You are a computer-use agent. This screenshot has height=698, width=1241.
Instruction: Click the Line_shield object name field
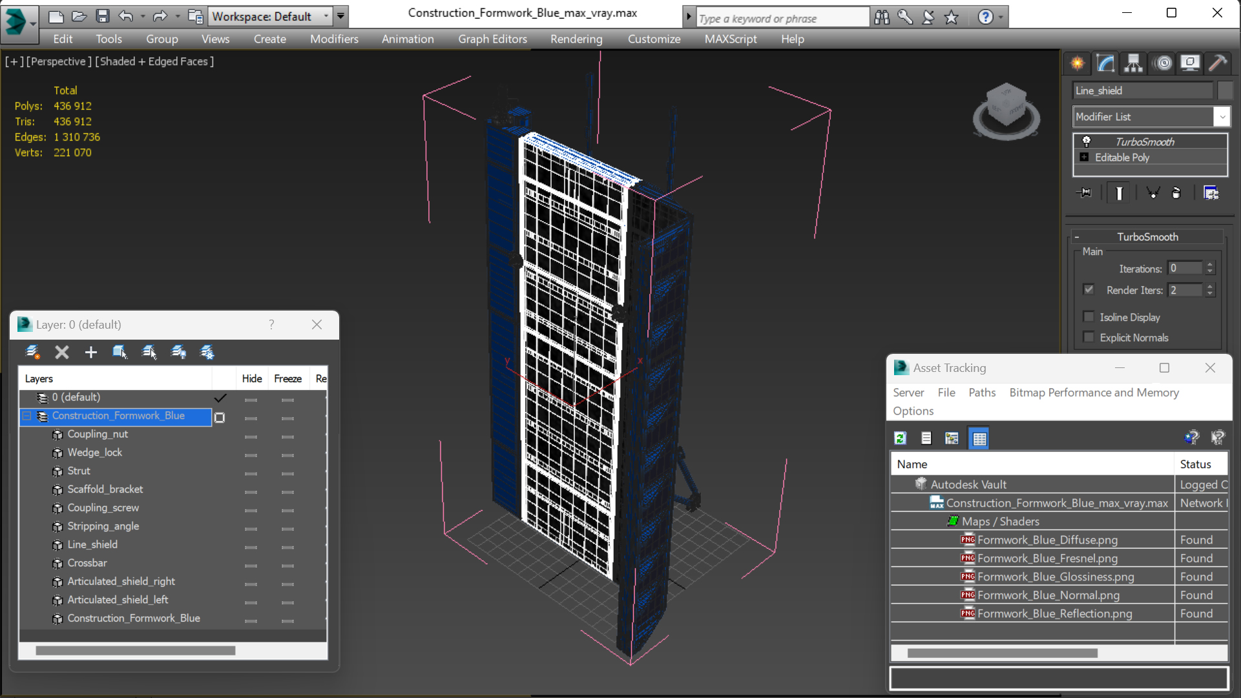point(1143,90)
